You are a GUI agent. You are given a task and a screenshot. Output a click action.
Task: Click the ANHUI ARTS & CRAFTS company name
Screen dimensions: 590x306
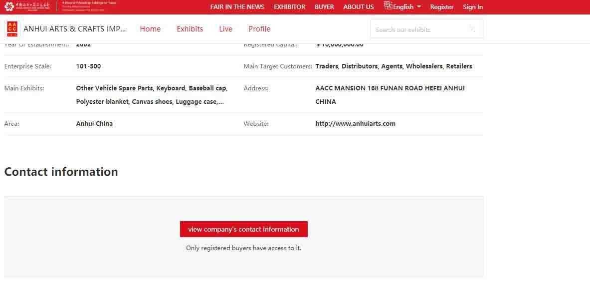click(75, 29)
